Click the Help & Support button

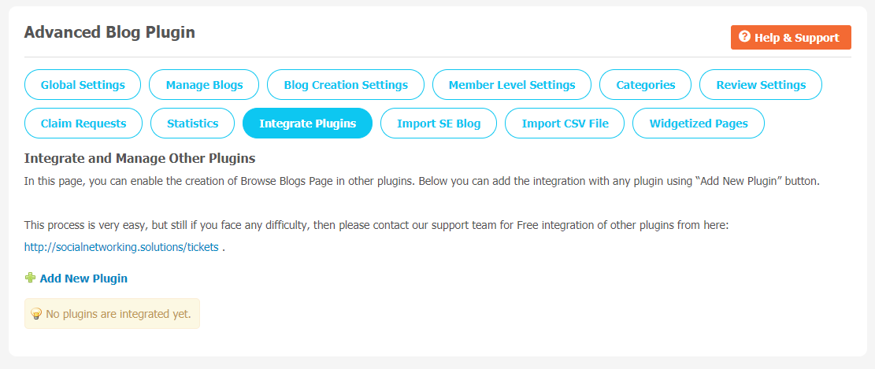pos(791,37)
